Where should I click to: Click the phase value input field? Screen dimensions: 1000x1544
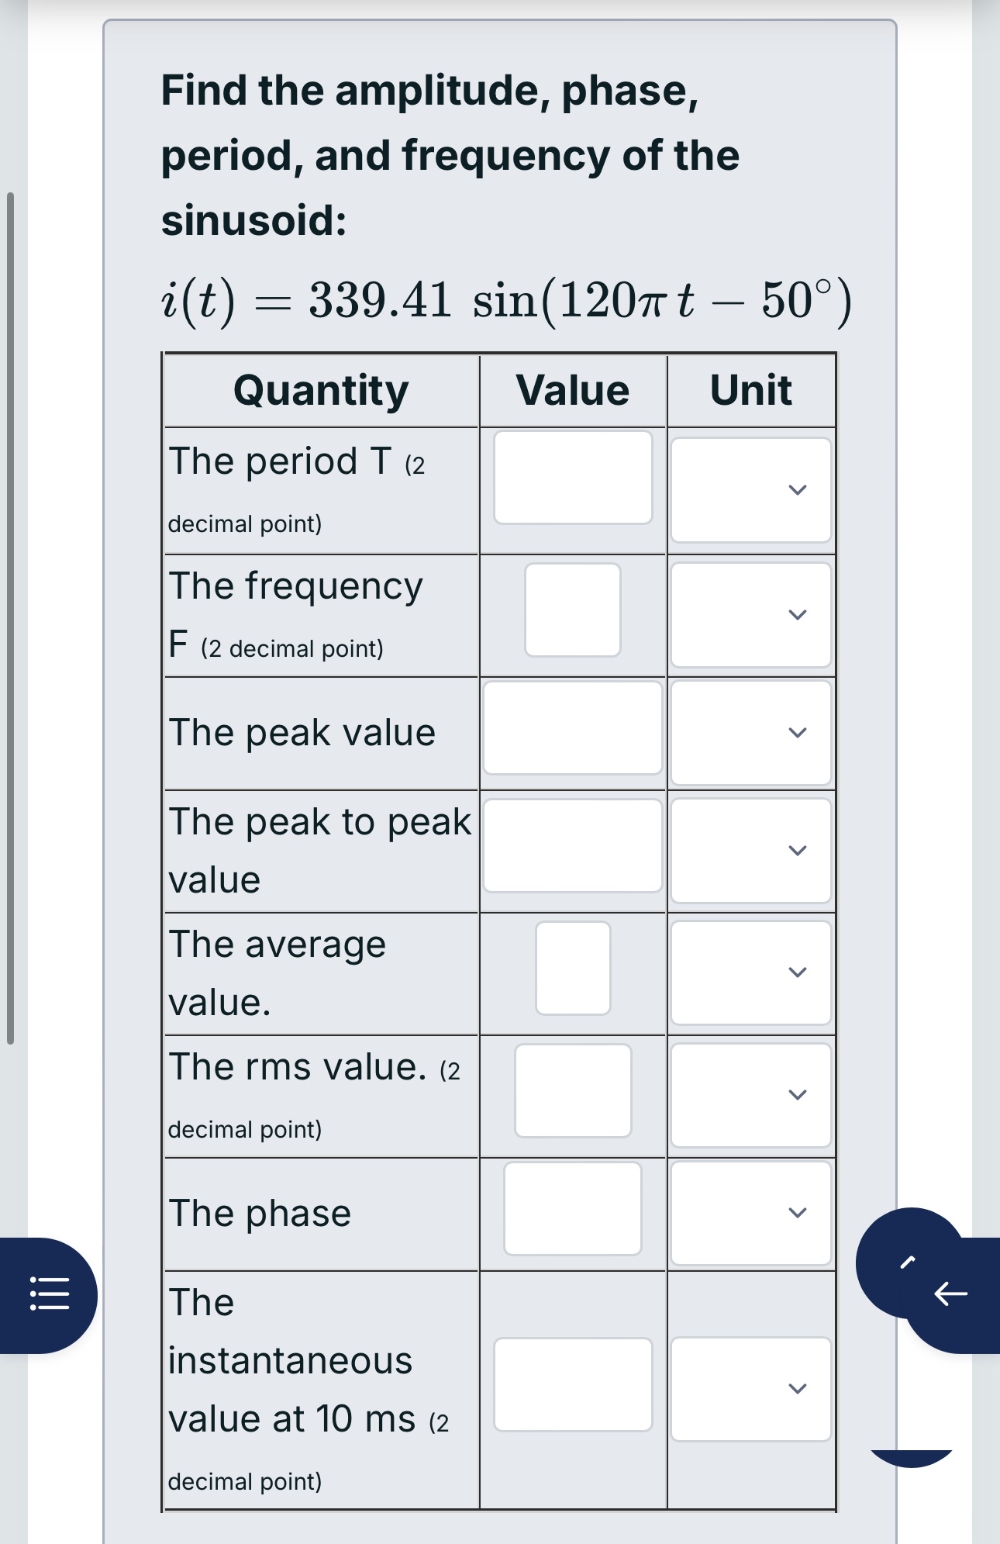[571, 1210]
